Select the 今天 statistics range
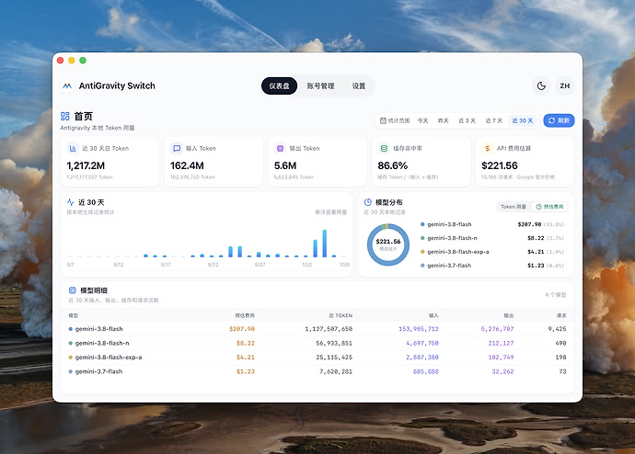The image size is (635, 454). tap(422, 120)
